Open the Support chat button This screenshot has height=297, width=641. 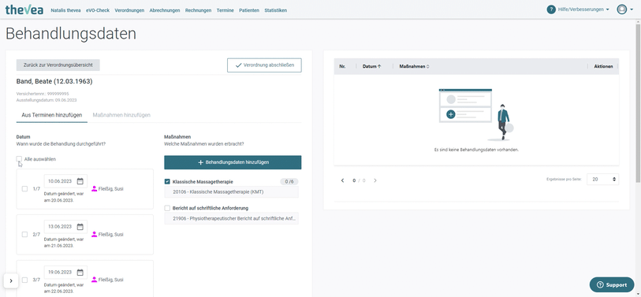point(612,284)
